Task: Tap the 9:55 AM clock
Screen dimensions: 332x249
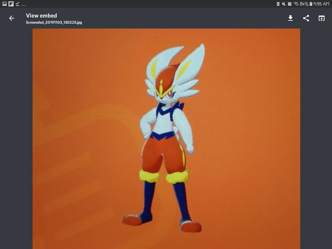Action: 321,4
